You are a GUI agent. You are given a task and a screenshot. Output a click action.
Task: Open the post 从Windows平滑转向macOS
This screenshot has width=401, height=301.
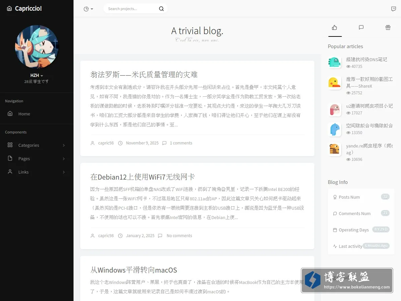pyautogui.click(x=134, y=270)
